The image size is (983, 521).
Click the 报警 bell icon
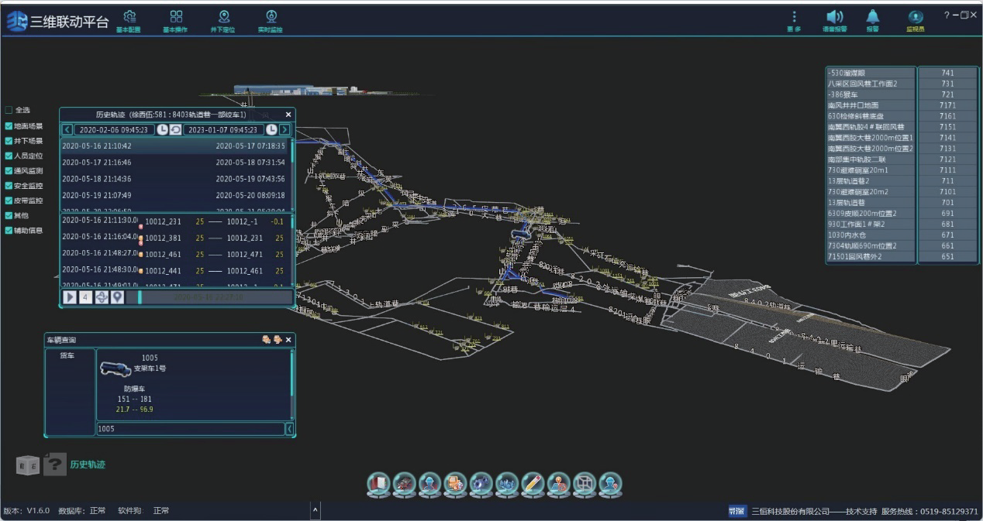tap(873, 19)
